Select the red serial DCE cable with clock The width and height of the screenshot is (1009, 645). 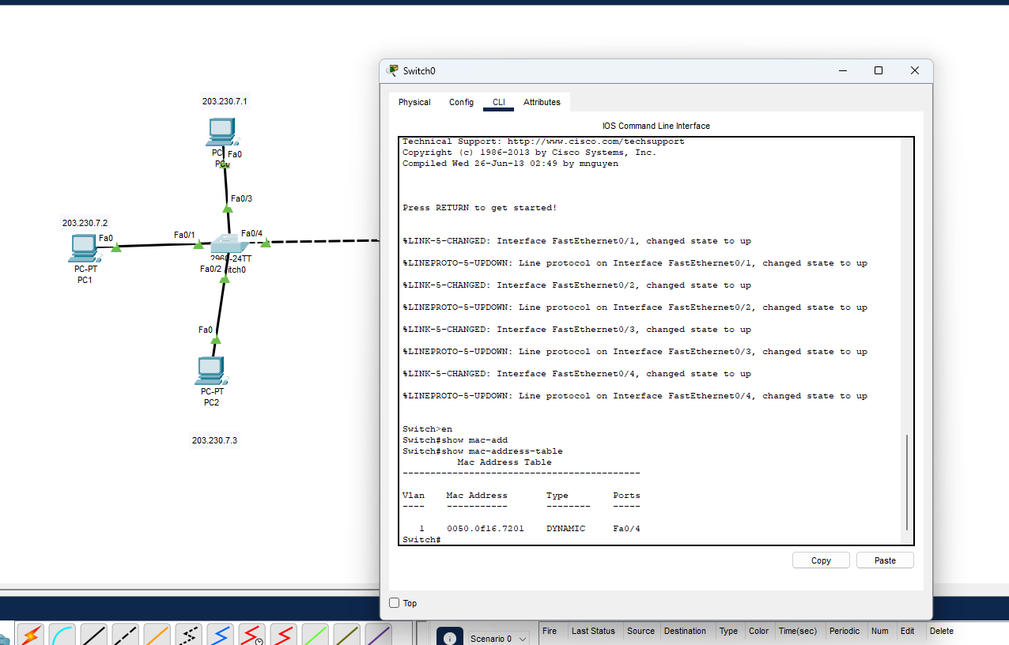(x=251, y=635)
